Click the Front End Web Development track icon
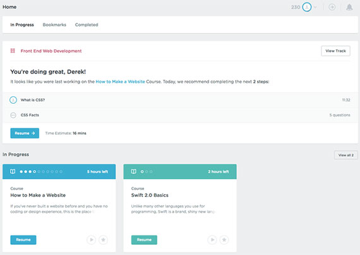 (13, 51)
